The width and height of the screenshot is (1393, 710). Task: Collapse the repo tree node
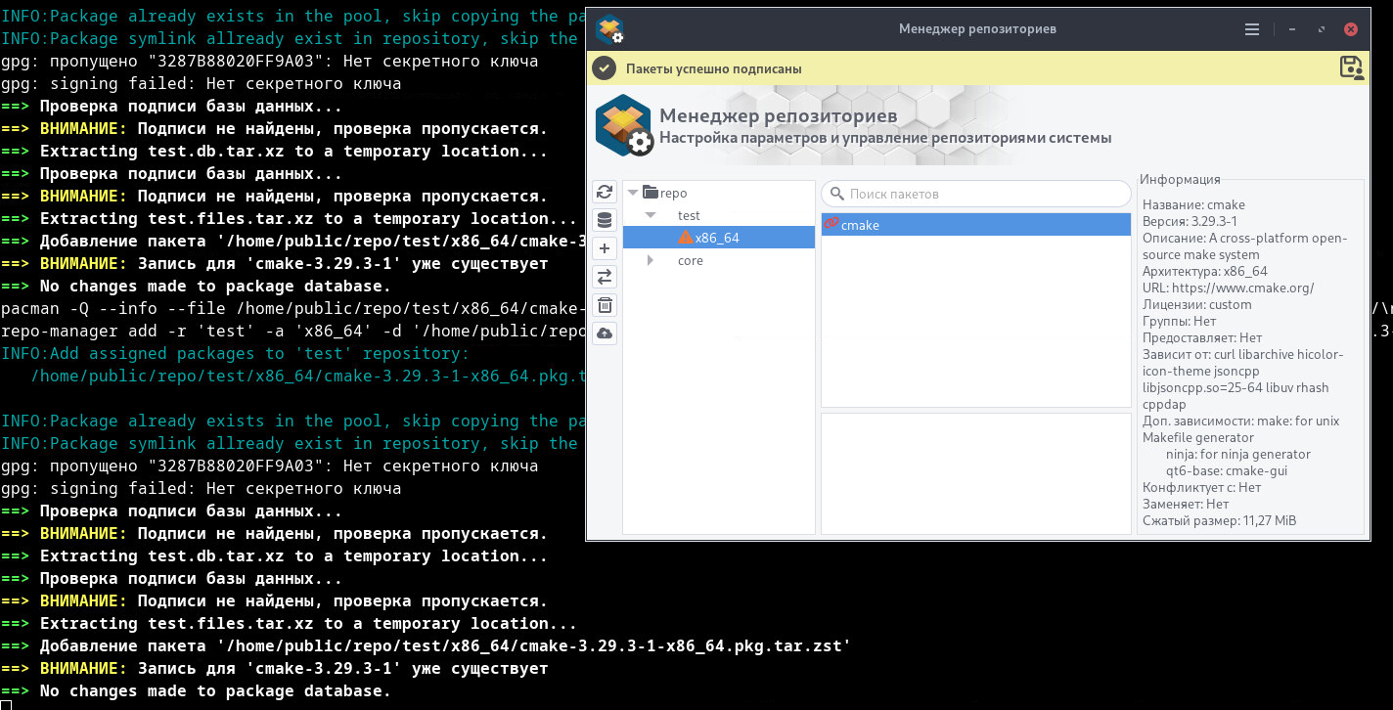(632, 193)
